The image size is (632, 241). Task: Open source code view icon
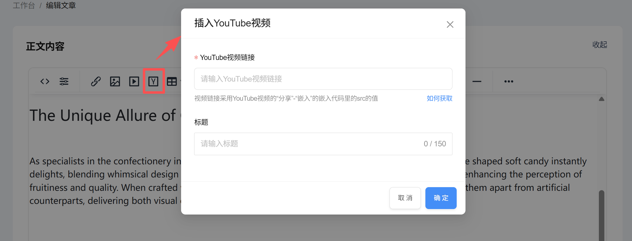(x=45, y=81)
